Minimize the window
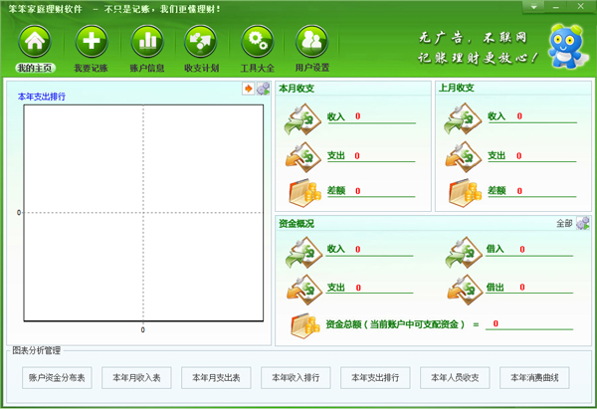Screen dimensions: 597x409 (x=556, y=7)
